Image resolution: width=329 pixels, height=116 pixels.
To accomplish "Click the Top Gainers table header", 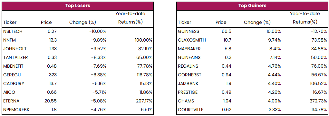I will [252, 6].
